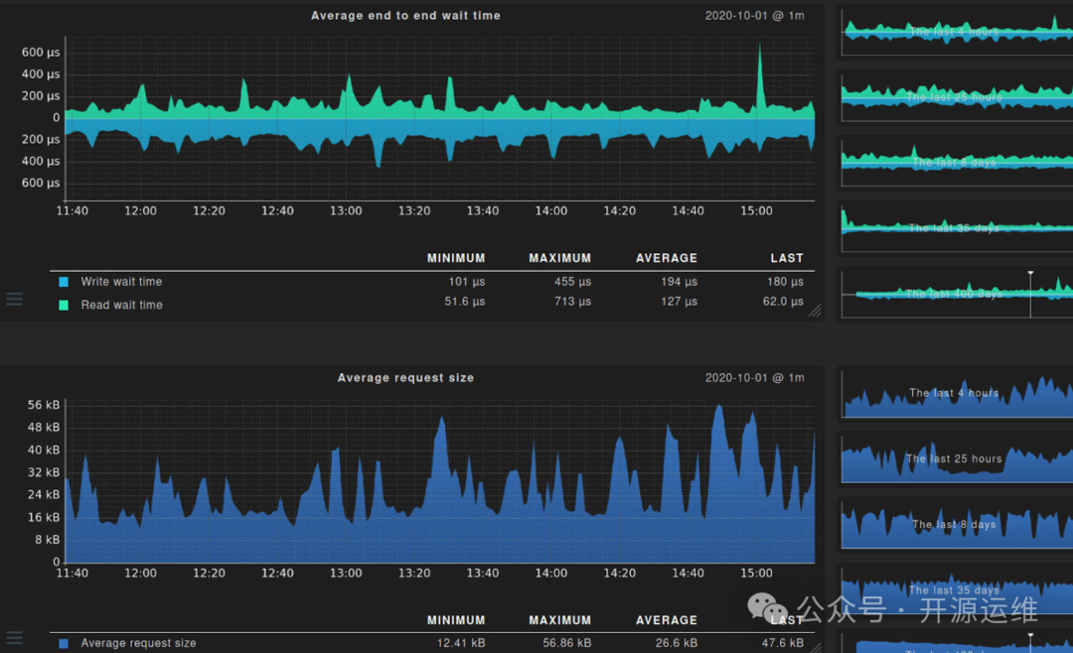Click resize handle of wait time chart

[x=815, y=311]
